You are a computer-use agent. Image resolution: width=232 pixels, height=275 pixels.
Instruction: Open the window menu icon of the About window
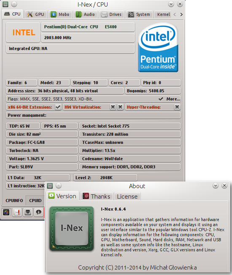point(50,186)
